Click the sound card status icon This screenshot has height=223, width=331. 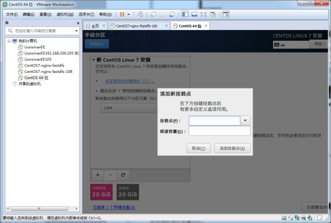point(310,218)
